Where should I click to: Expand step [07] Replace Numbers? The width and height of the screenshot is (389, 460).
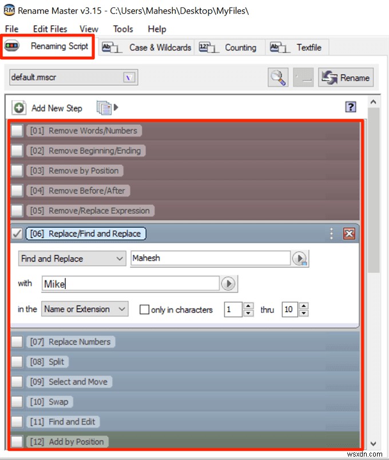(70, 342)
